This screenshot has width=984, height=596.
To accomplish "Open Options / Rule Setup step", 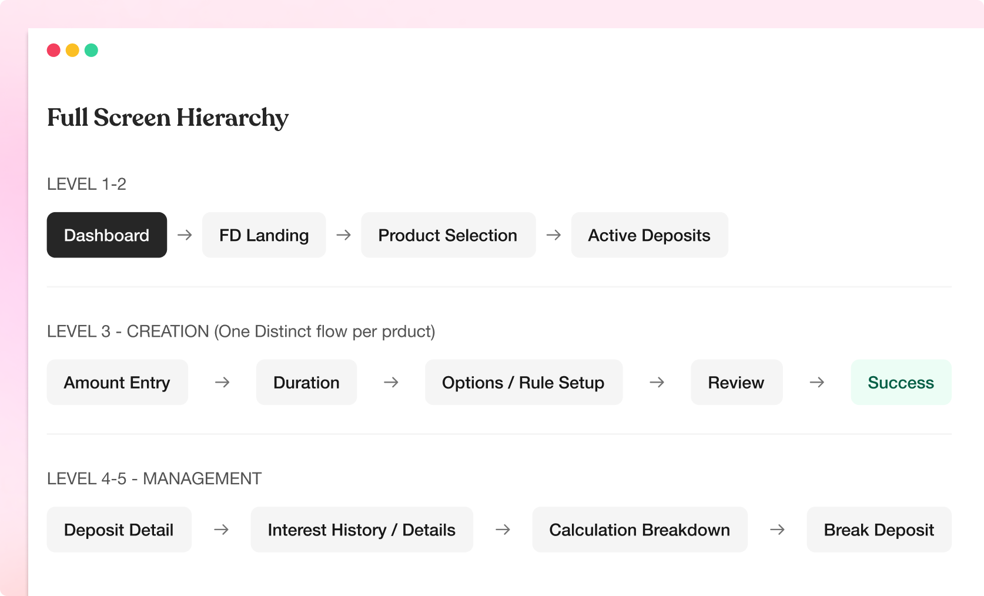I will (x=523, y=383).
